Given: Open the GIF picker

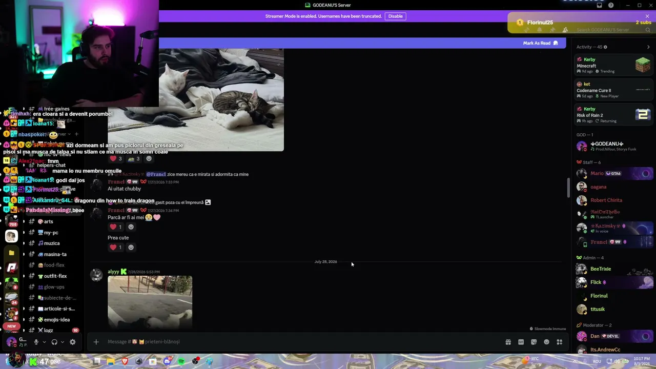Looking at the screenshot, I should (521, 342).
